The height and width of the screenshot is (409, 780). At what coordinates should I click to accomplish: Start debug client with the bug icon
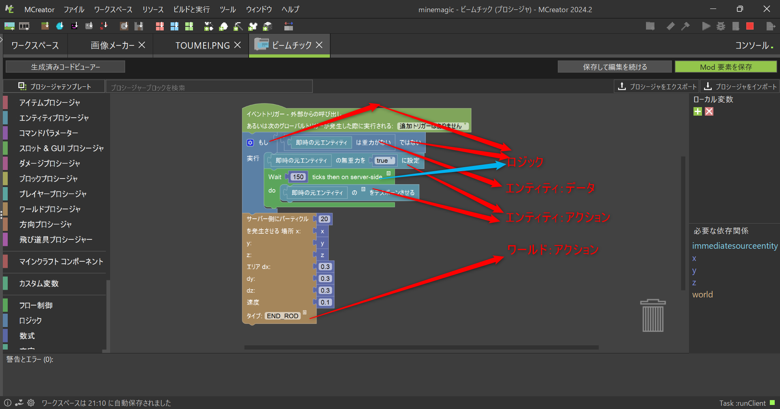(x=721, y=26)
